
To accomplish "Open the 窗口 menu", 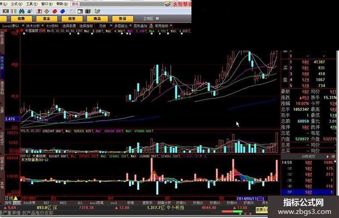I will click(x=47, y=4).
